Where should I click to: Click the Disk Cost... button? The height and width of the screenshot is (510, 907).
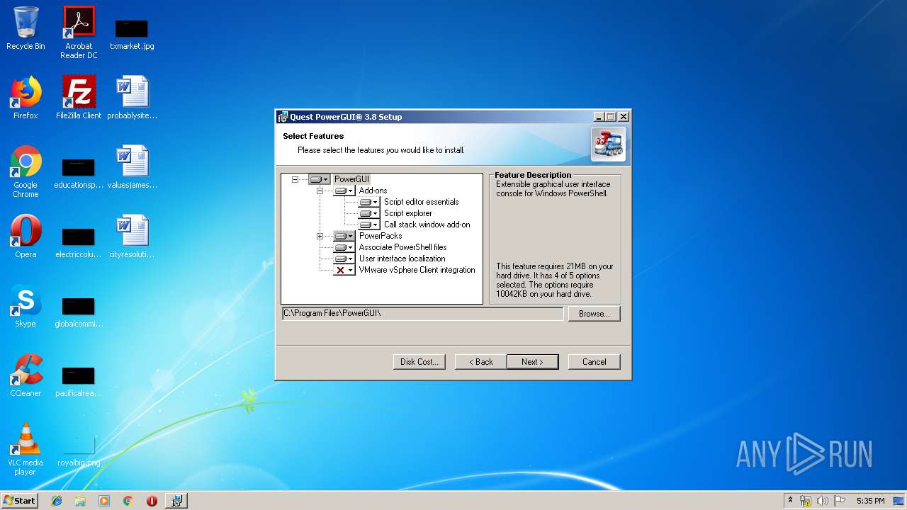[419, 362]
